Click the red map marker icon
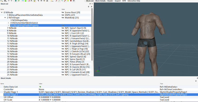Image resolution: width=198 pixels, height=102 pixels. pyautogui.click(x=71, y=1)
